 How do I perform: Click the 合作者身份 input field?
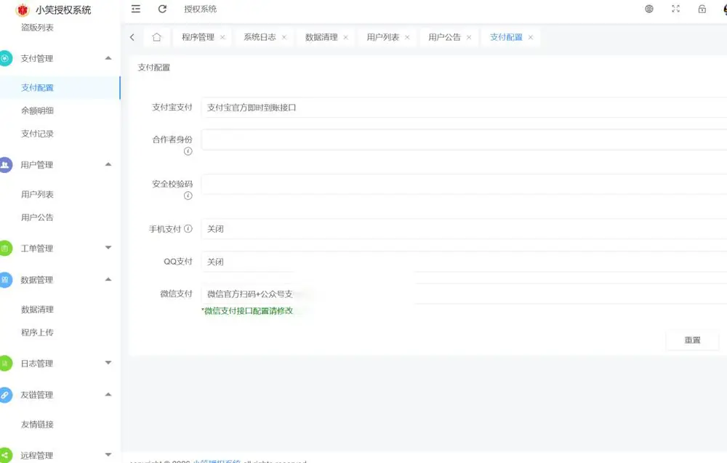pos(464,140)
